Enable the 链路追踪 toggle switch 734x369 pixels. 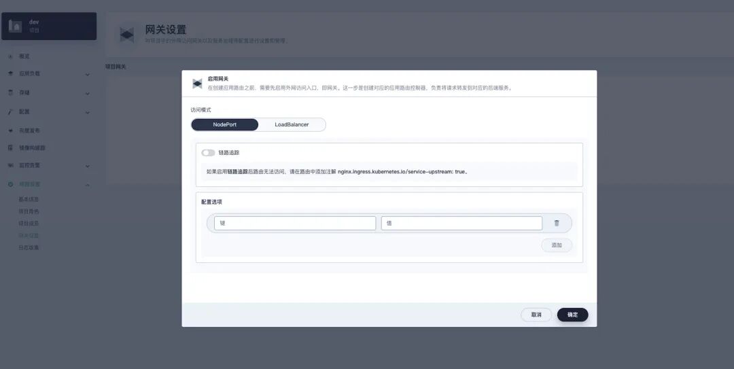tap(208, 153)
